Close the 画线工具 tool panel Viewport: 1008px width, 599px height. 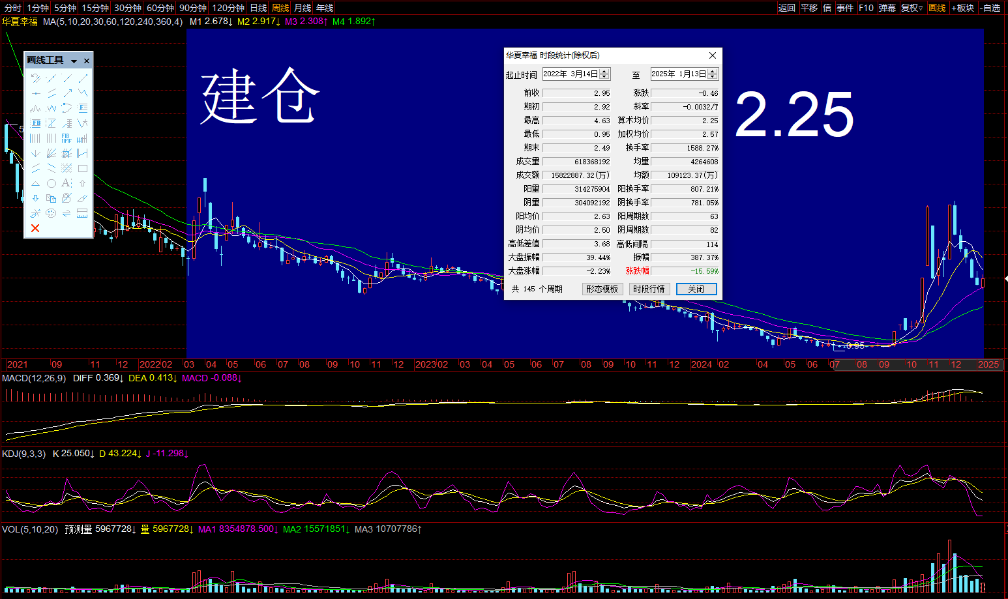87,61
